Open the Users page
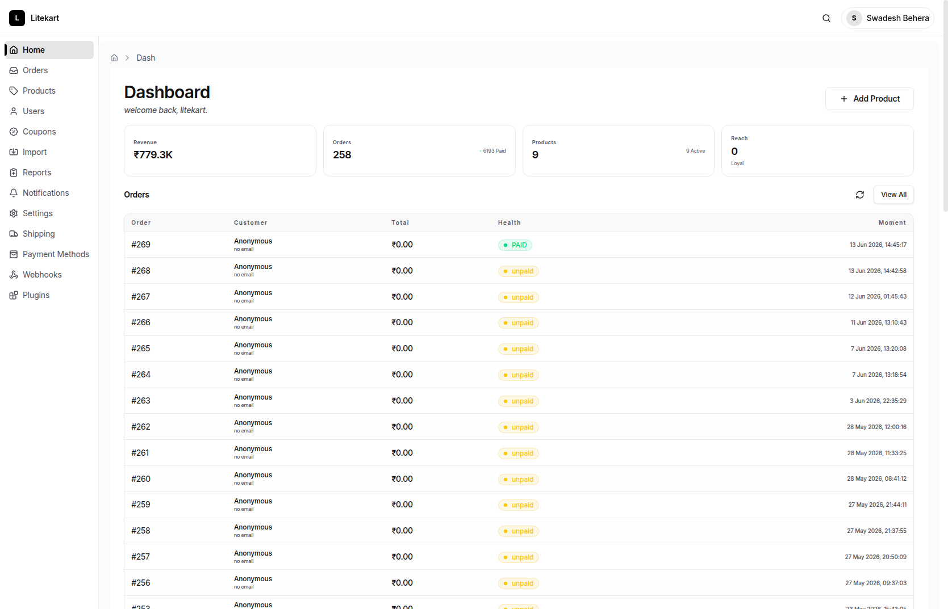The height and width of the screenshot is (609, 948). [x=49, y=111]
